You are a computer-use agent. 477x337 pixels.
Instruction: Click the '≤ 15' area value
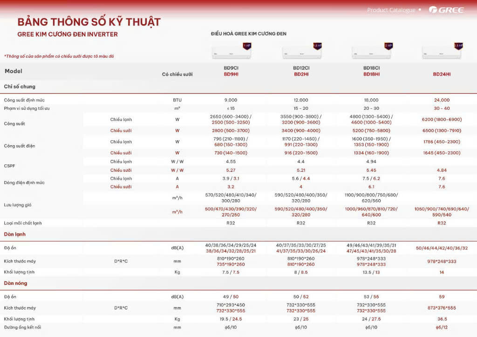click(231, 108)
